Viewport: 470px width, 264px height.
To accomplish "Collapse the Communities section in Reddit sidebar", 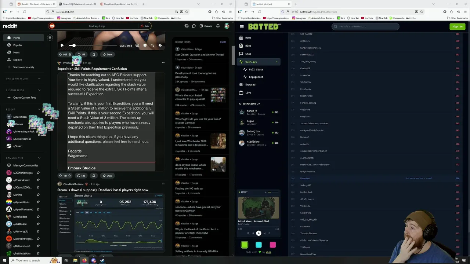I will (x=39, y=158).
